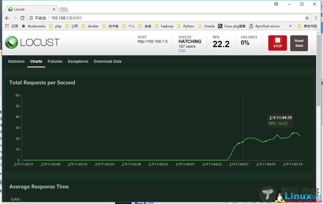Bookmark this page with the star icon
Viewport: 323px width, 204px height.
tap(307, 18)
